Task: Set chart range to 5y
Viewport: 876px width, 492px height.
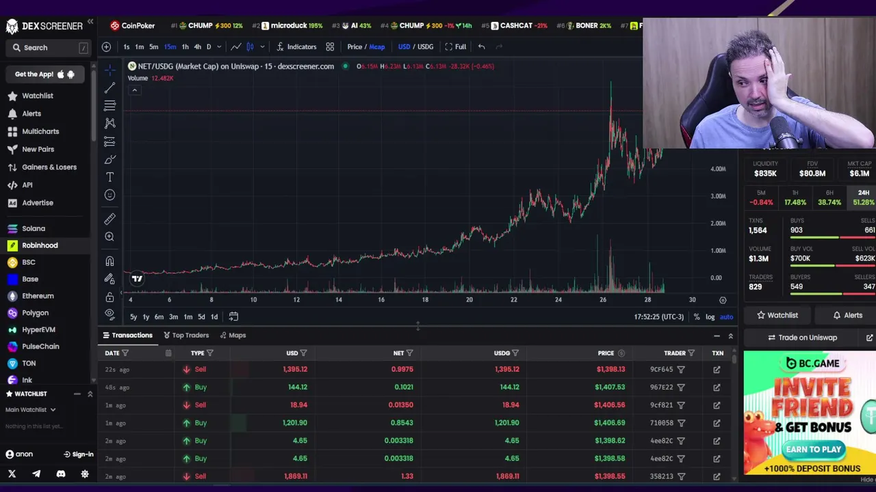Action: click(133, 316)
